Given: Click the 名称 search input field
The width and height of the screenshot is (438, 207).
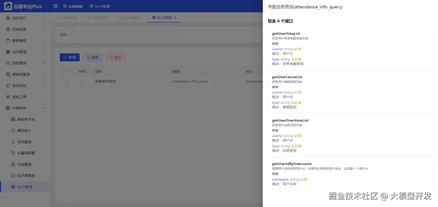Looking at the screenshot, I should tap(126, 34).
